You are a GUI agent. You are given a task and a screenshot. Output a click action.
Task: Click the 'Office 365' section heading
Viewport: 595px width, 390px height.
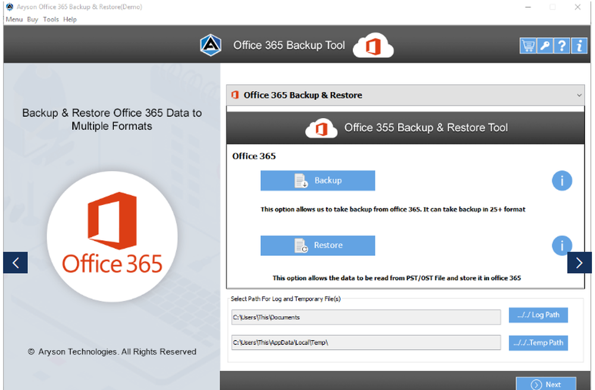click(x=254, y=156)
